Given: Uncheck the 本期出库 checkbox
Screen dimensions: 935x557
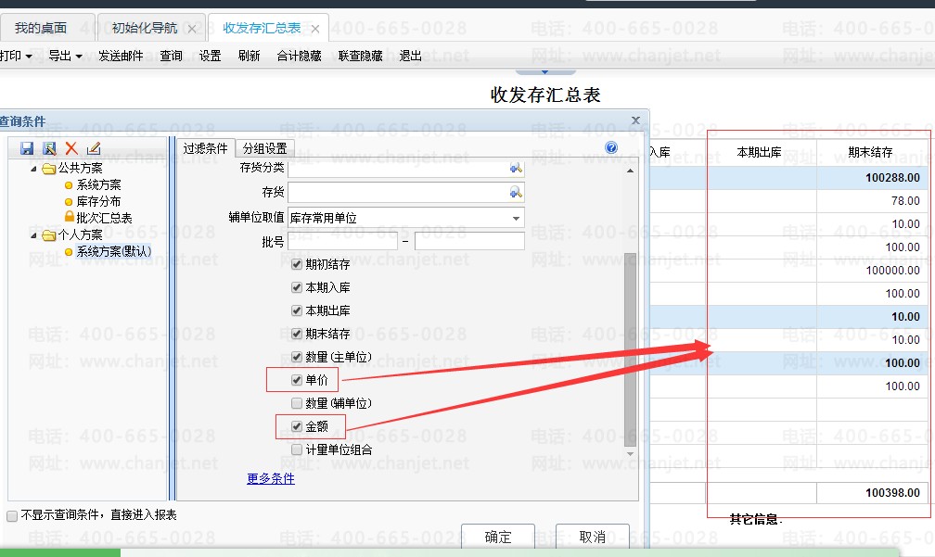Looking at the screenshot, I should click(x=297, y=310).
